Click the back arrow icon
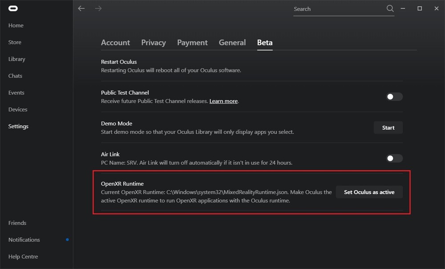 coord(81,8)
